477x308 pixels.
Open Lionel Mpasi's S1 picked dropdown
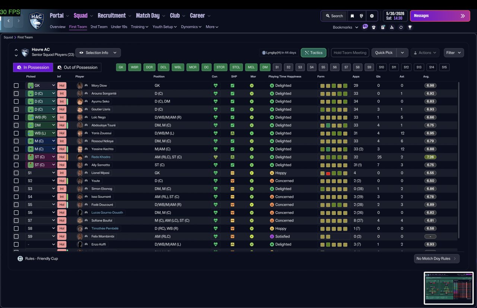pyautogui.click(x=41, y=173)
